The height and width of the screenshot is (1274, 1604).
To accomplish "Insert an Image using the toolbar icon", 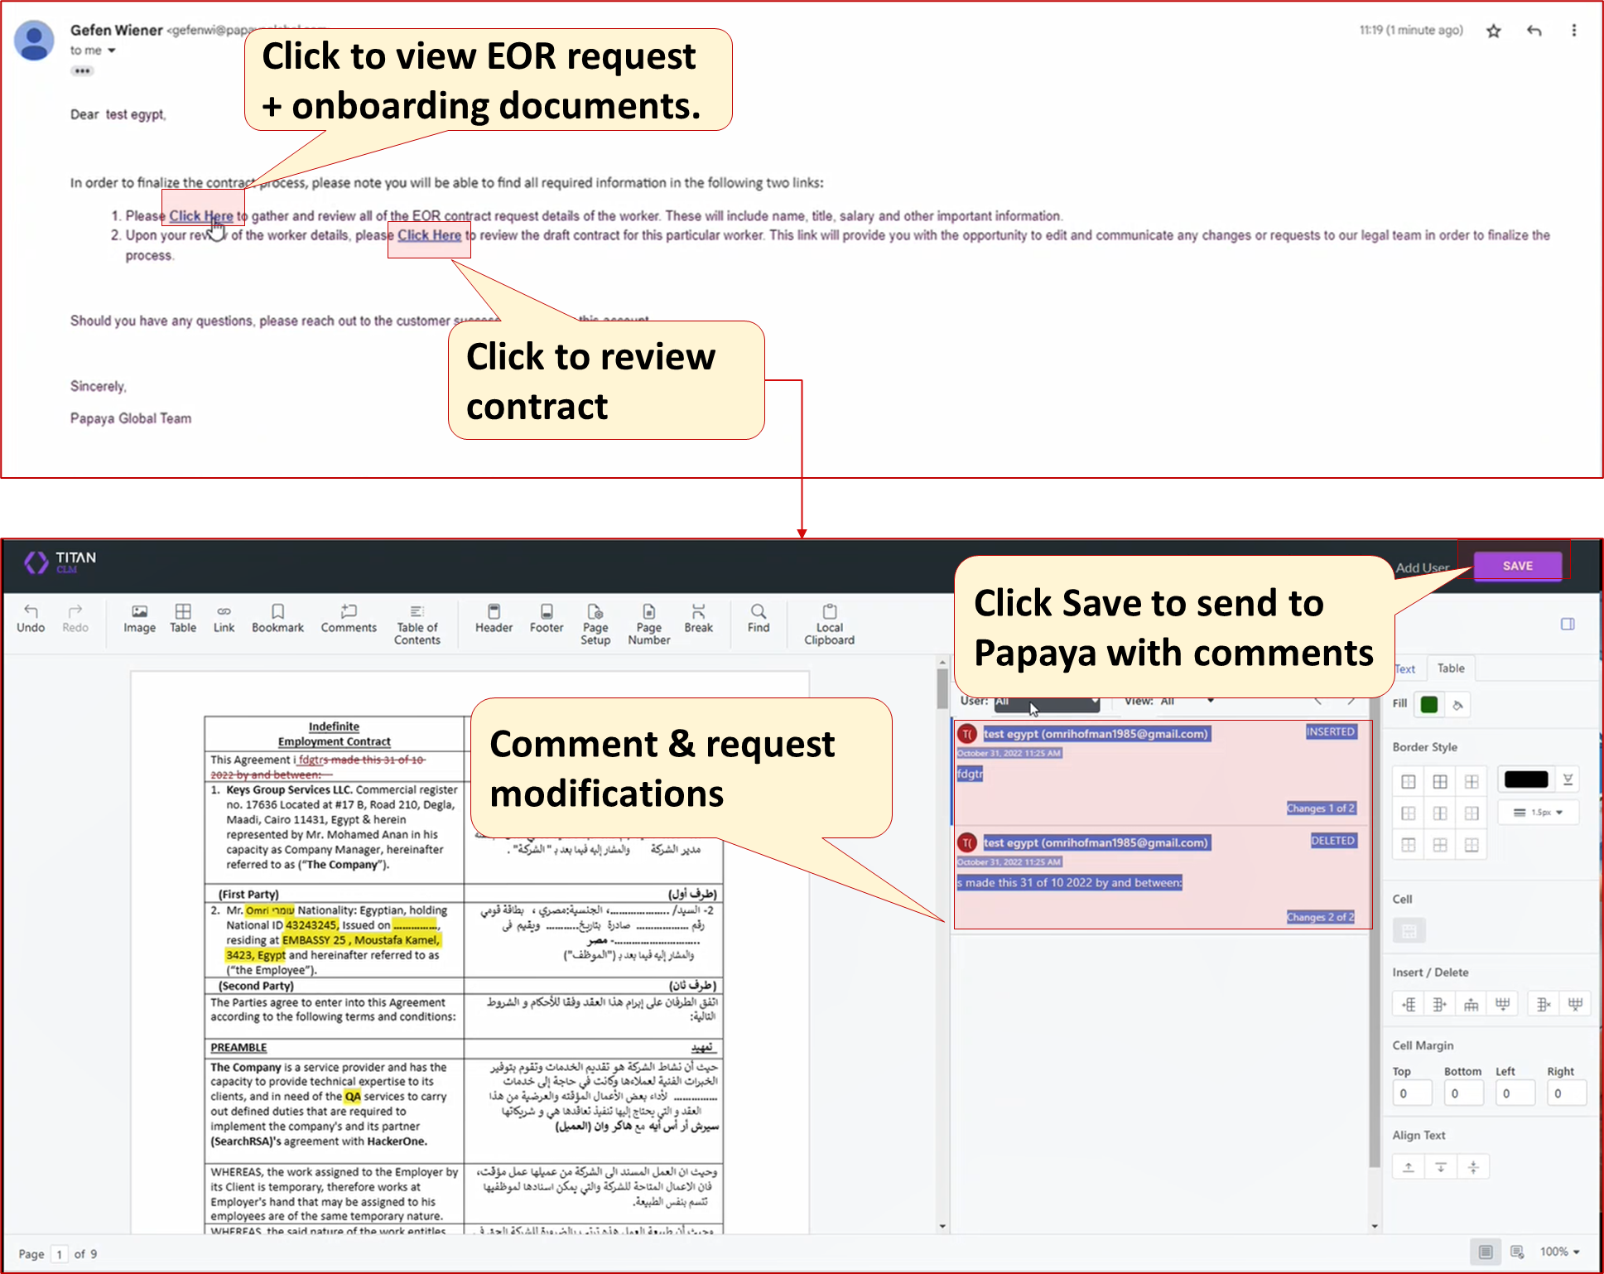I will [139, 620].
